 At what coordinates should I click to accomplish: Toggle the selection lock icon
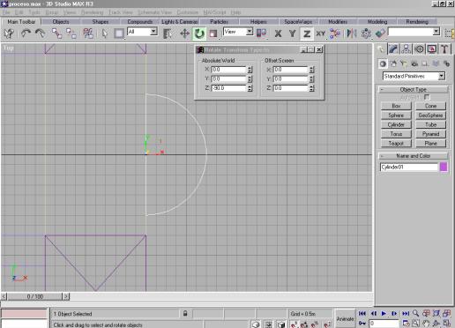(x=185, y=313)
